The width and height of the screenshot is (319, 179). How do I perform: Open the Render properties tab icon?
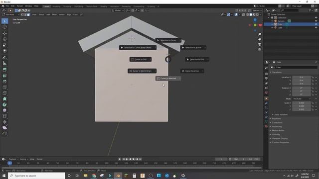coord(266,74)
